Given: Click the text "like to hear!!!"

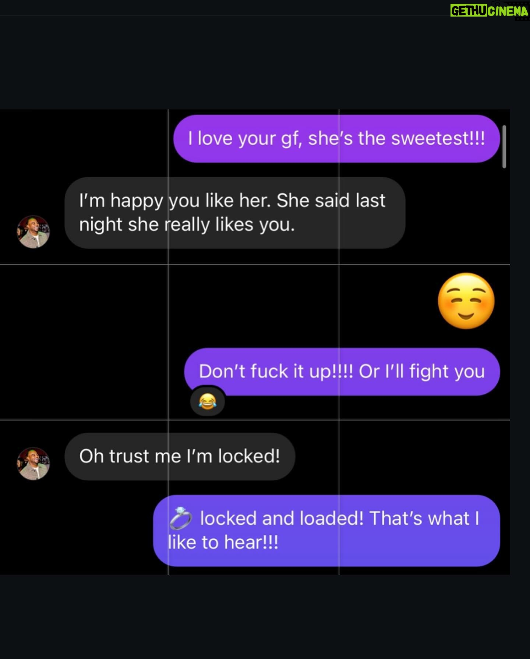Looking at the screenshot, I should (x=223, y=542).
